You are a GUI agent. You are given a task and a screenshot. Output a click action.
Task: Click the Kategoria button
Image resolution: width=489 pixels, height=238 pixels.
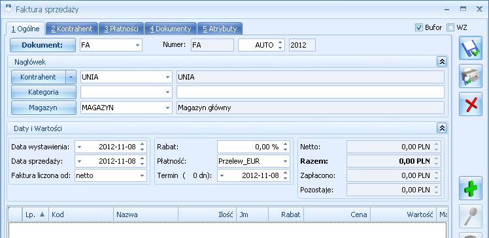(44, 92)
